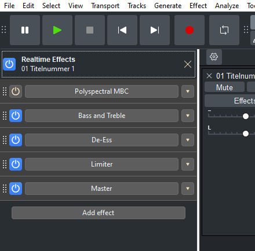Screen dimensions: 255x251
Task: Open the Analyze menu
Action: (x=227, y=6)
